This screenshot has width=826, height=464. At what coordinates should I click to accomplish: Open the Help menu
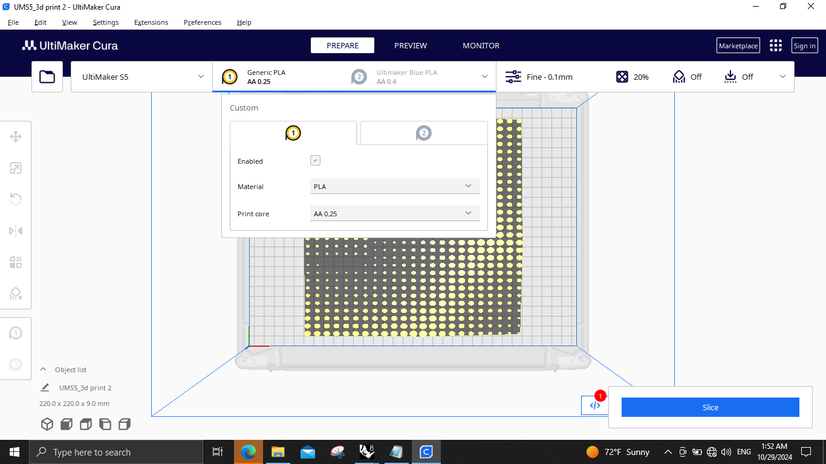tap(244, 22)
